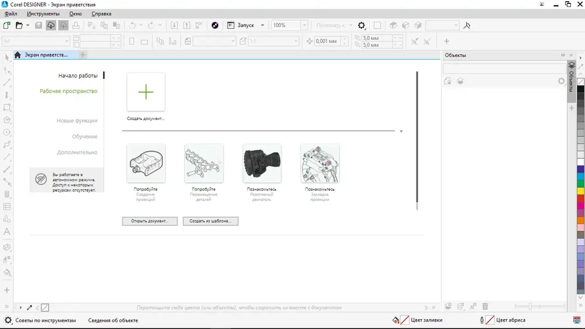Select the Rectangle tool in toolbox
The height and width of the screenshot is (329, 585).
[6, 108]
